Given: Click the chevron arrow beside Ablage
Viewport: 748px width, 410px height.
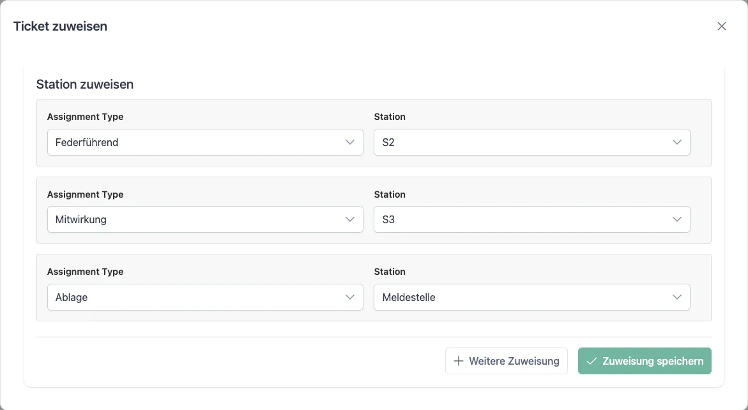Looking at the screenshot, I should pyautogui.click(x=350, y=297).
